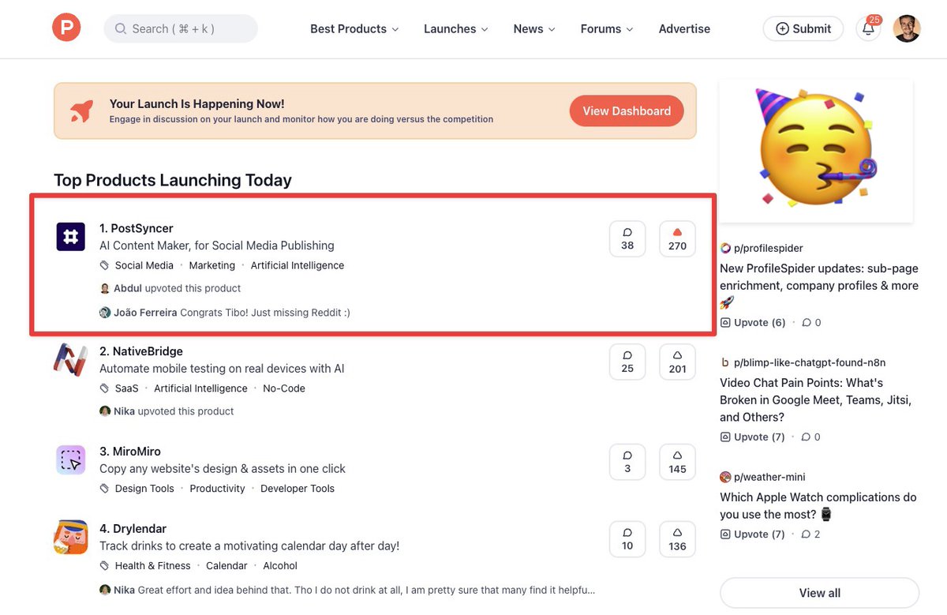947x615 pixels.
Task: Upvote NativeBridge showing 201 votes
Action: click(677, 362)
